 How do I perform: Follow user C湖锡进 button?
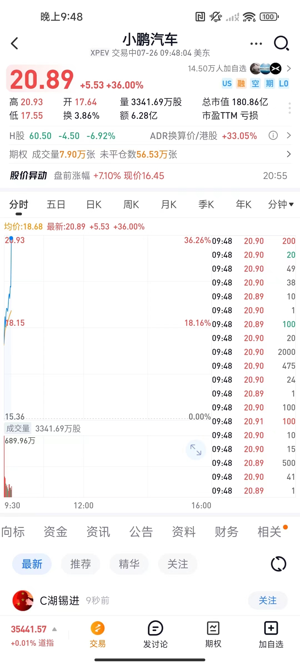[x=267, y=601]
